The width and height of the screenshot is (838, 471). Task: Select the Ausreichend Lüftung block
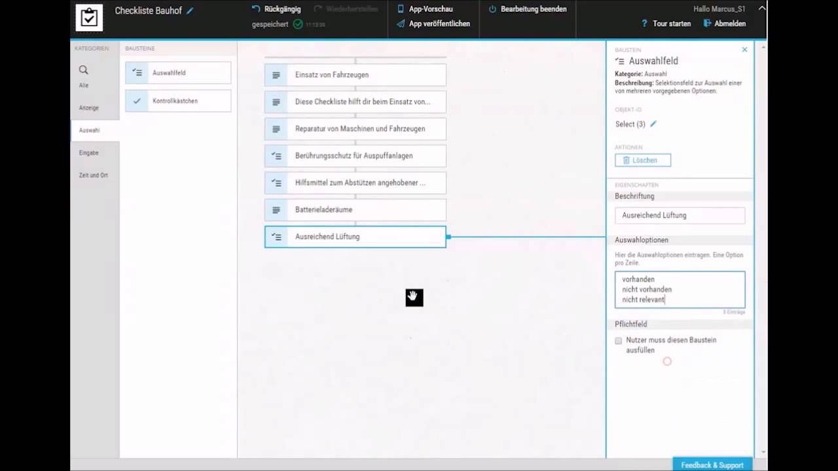[355, 237]
